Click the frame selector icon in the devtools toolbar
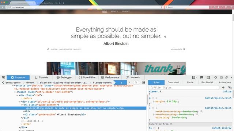This screenshot has height=131, width=234. point(195,78)
